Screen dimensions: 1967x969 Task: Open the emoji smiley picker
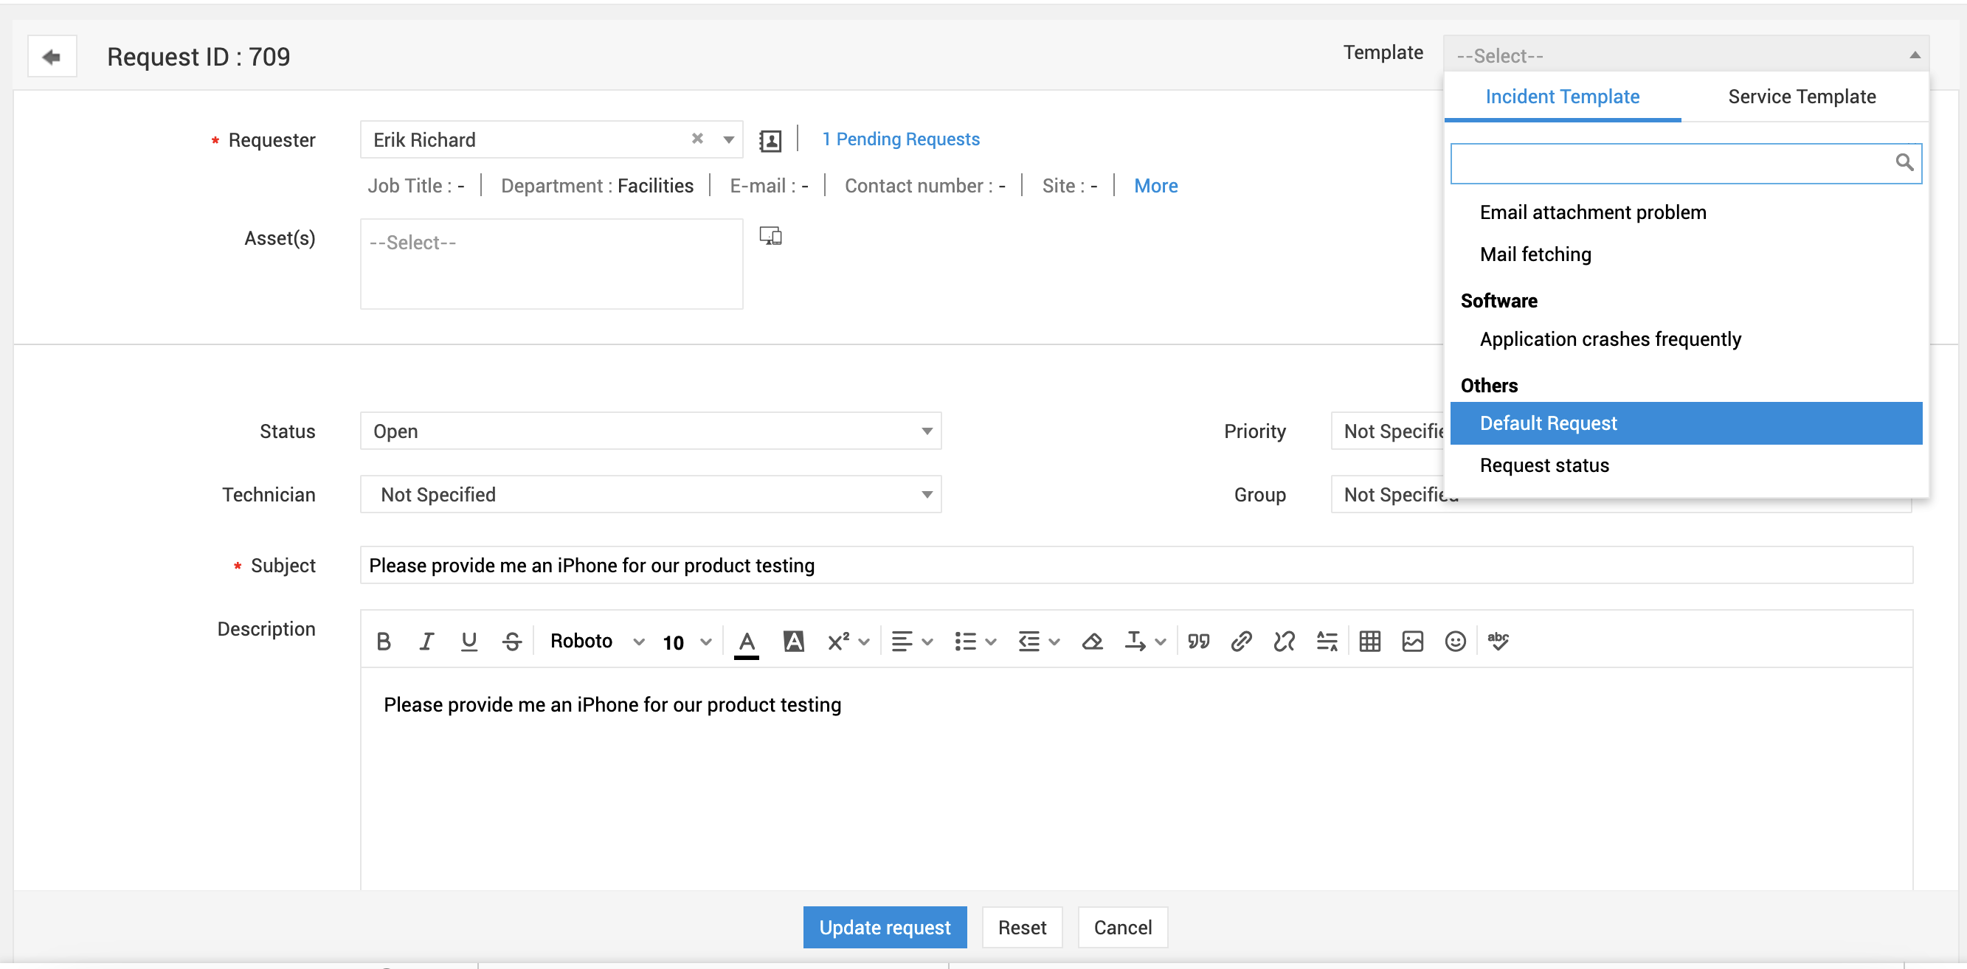(x=1456, y=641)
